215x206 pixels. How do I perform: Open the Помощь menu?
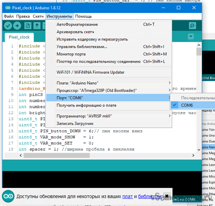tap(83, 16)
